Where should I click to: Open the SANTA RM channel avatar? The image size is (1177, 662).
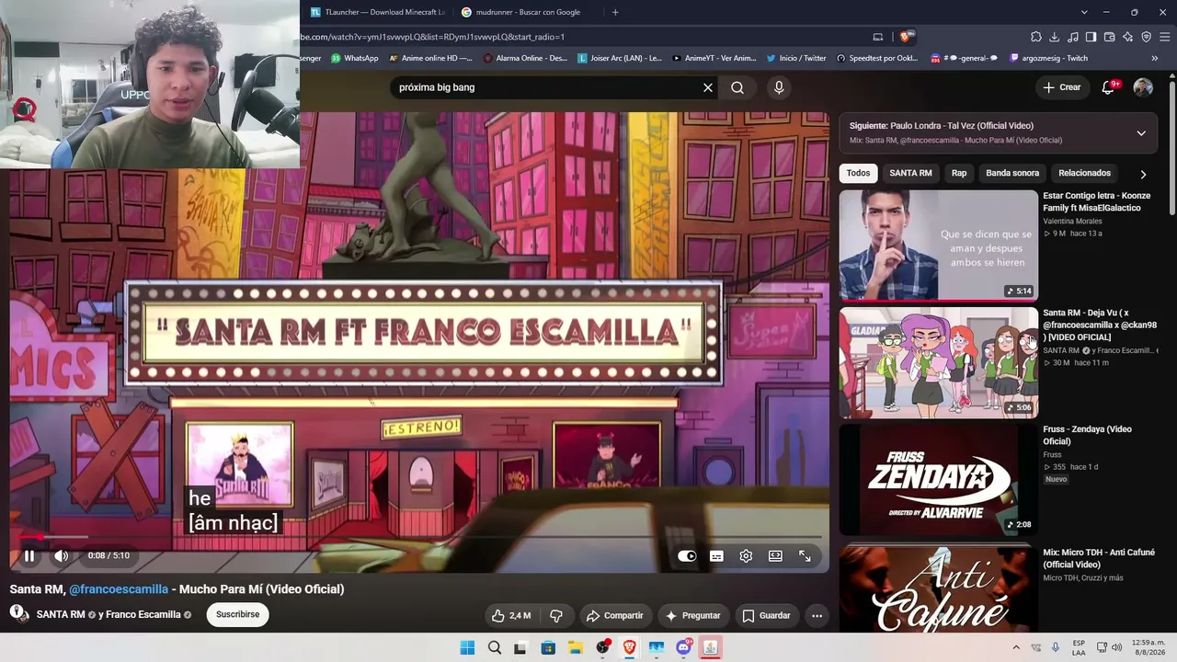[19, 614]
